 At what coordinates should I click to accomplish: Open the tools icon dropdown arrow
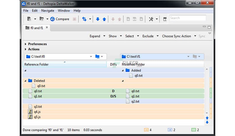click(157, 19)
